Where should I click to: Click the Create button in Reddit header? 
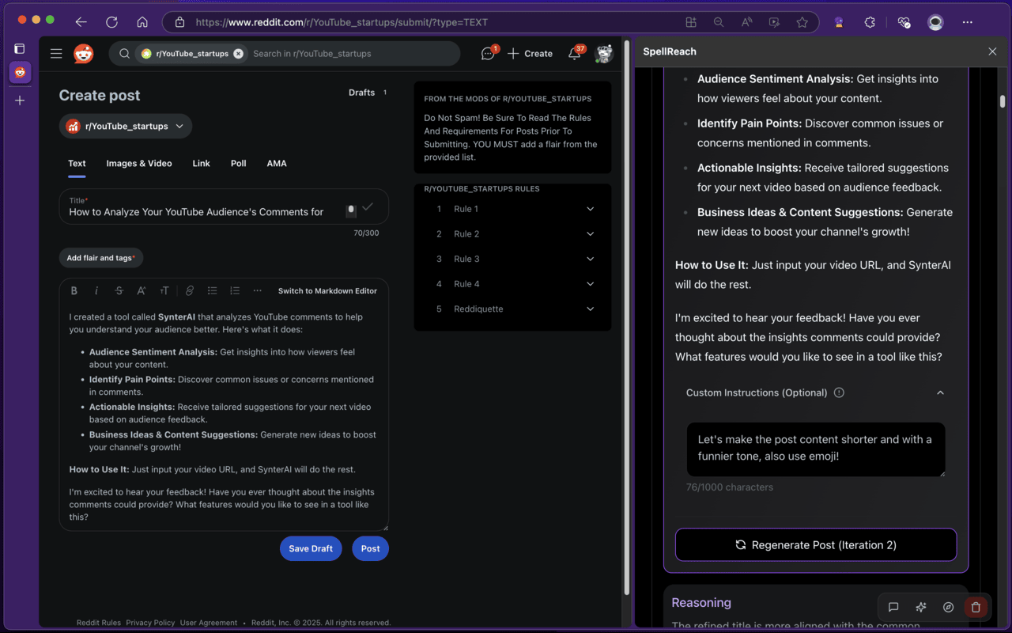pos(530,54)
